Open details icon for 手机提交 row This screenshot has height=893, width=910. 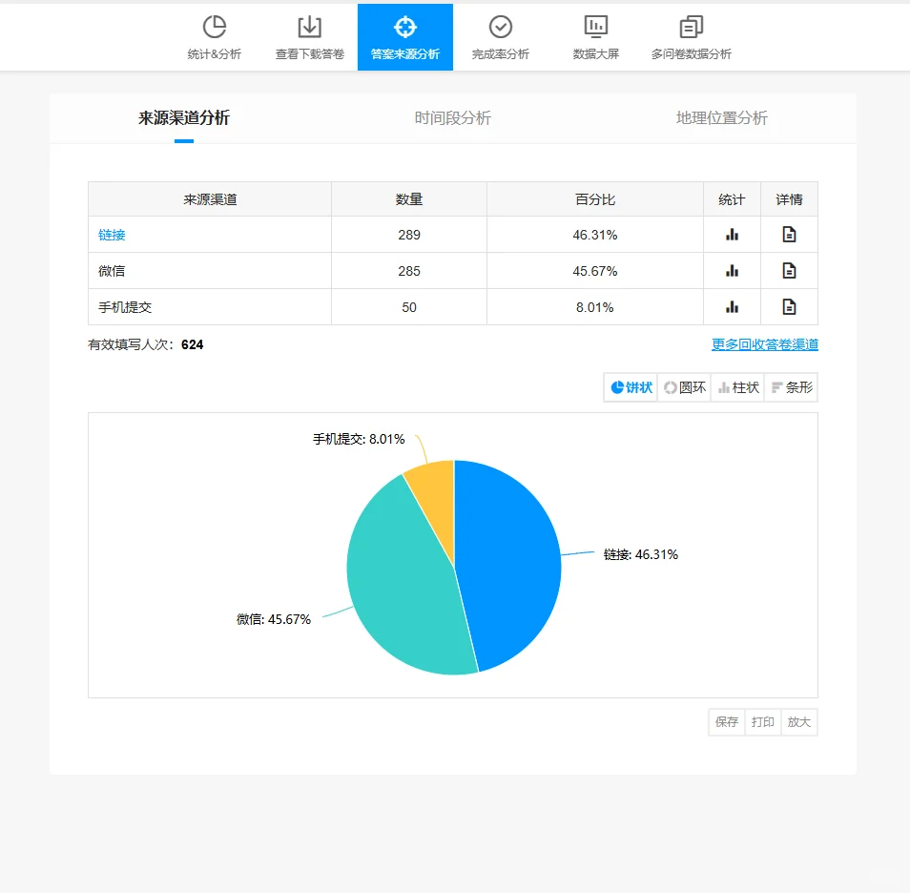789,306
